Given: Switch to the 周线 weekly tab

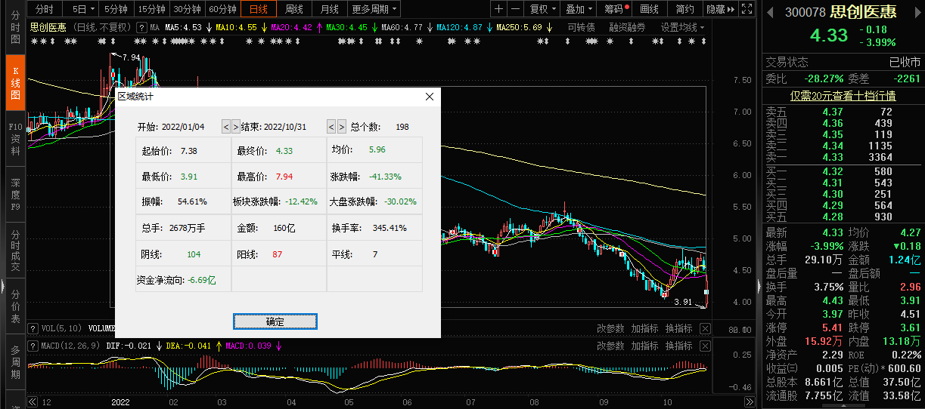Looking at the screenshot, I should pyautogui.click(x=293, y=9).
